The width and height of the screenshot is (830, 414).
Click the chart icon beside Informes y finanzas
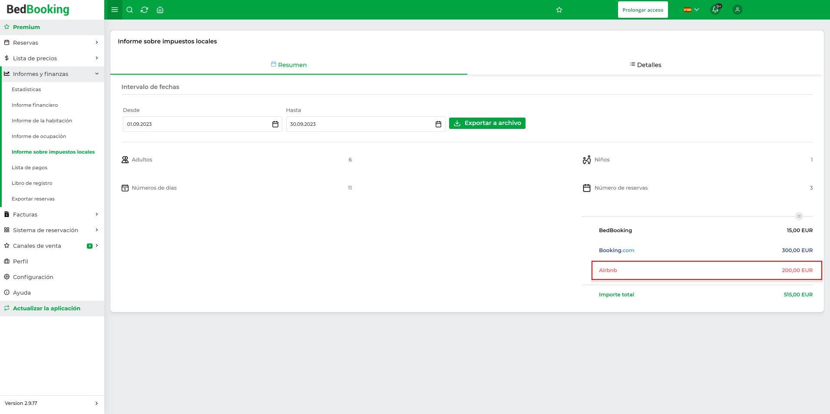tap(7, 74)
